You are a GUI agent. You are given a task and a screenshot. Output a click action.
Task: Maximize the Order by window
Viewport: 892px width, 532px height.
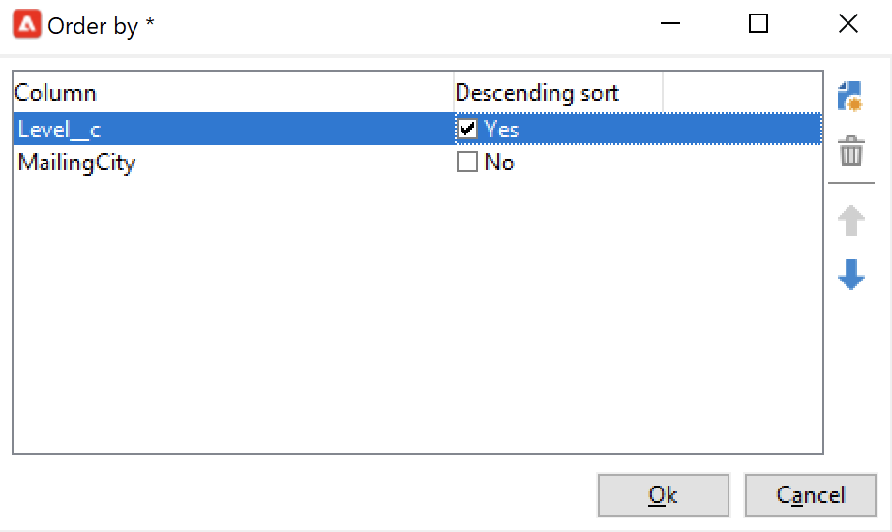(x=758, y=24)
